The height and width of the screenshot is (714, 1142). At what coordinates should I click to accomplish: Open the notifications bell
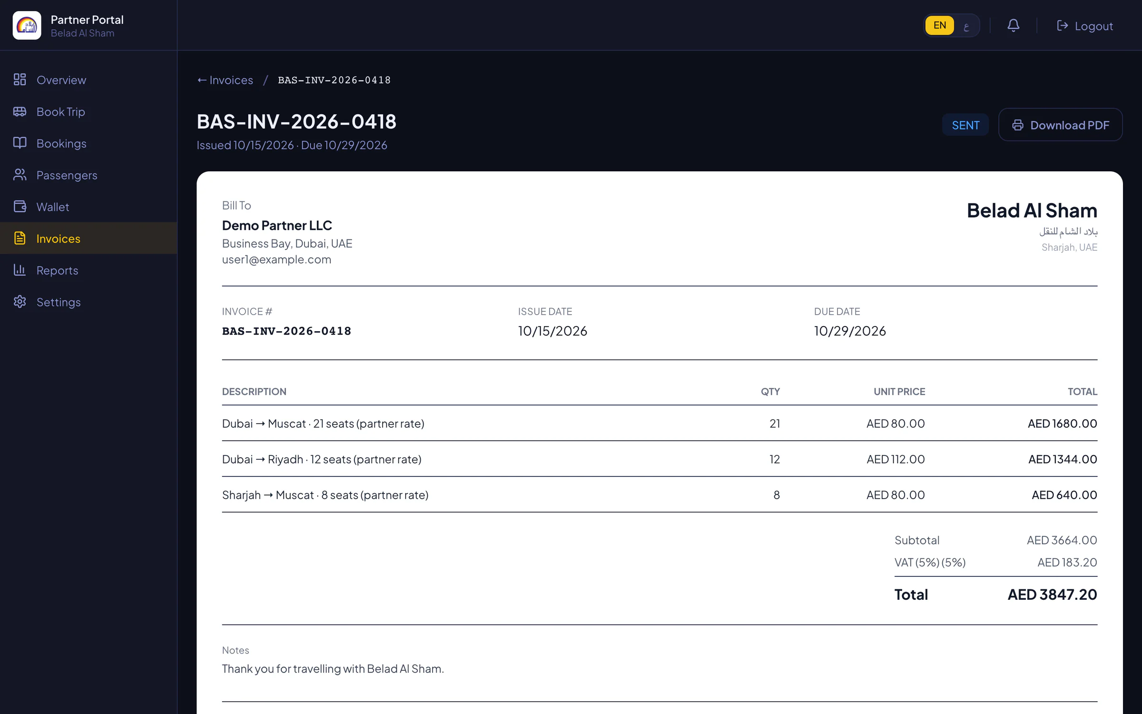(1013, 25)
